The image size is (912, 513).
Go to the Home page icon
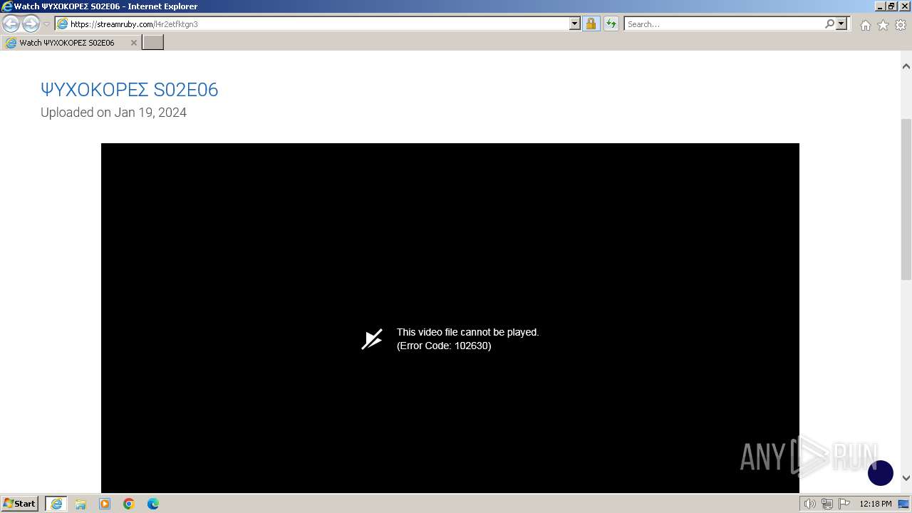(x=865, y=25)
